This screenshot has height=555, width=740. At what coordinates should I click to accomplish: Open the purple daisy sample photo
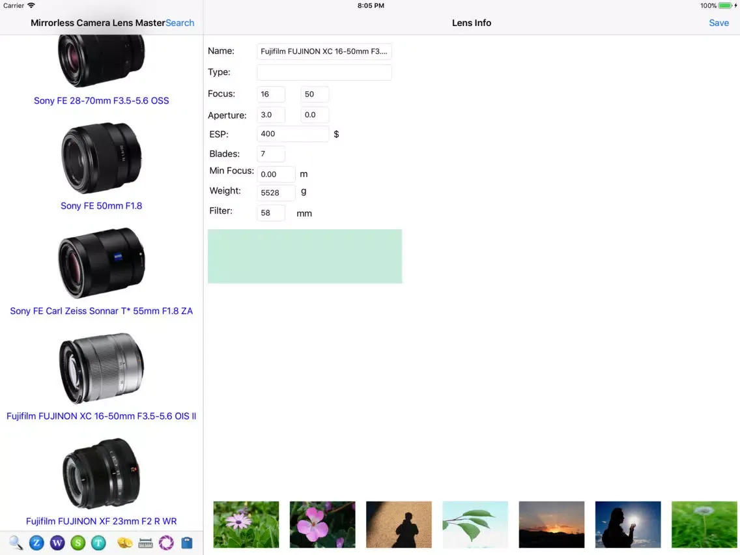pyautogui.click(x=246, y=524)
